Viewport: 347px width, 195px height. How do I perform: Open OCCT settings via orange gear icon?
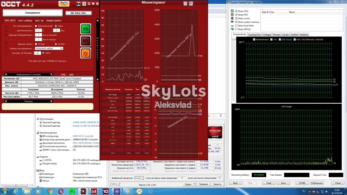coord(86,53)
